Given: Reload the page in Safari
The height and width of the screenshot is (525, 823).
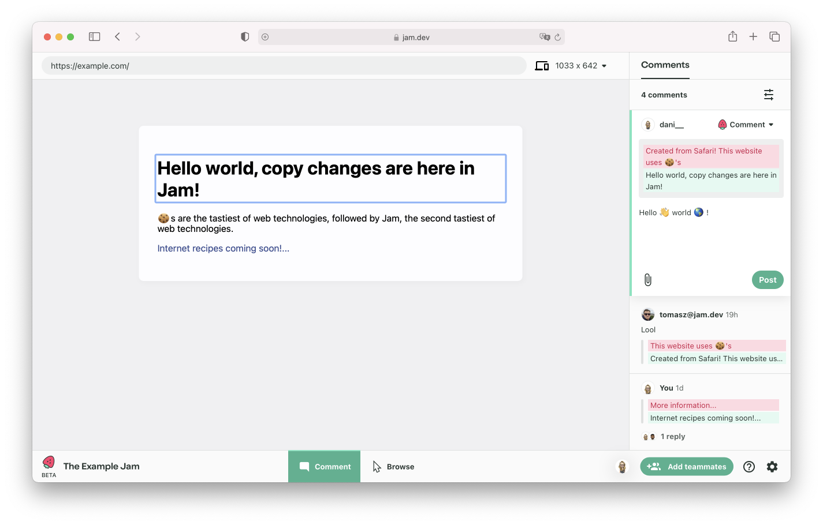Looking at the screenshot, I should pos(557,37).
